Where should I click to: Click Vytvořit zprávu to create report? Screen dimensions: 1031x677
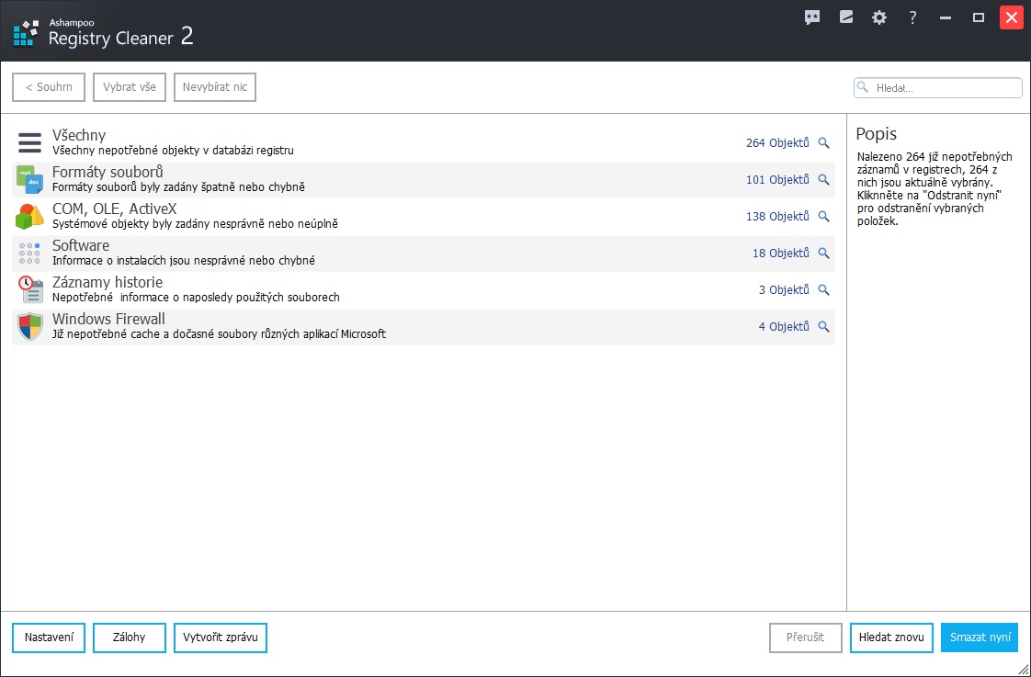(x=221, y=638)
